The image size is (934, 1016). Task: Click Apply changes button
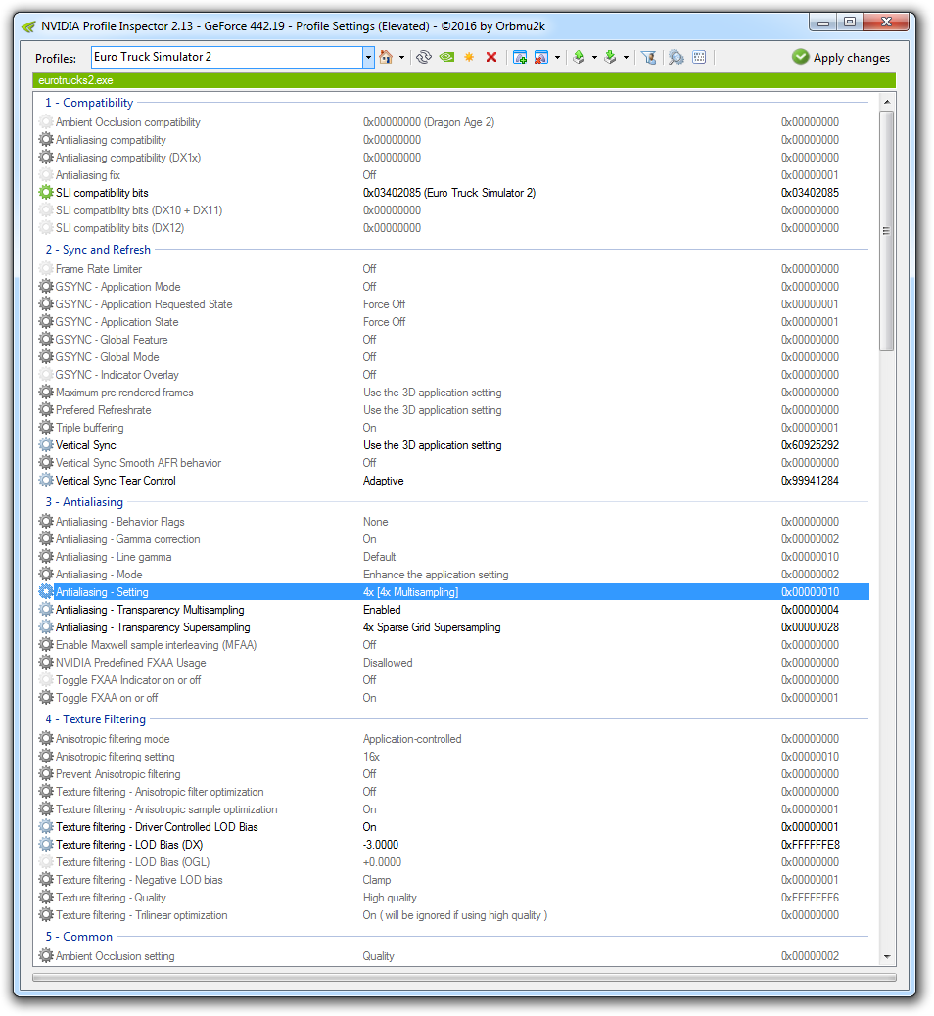841,57
